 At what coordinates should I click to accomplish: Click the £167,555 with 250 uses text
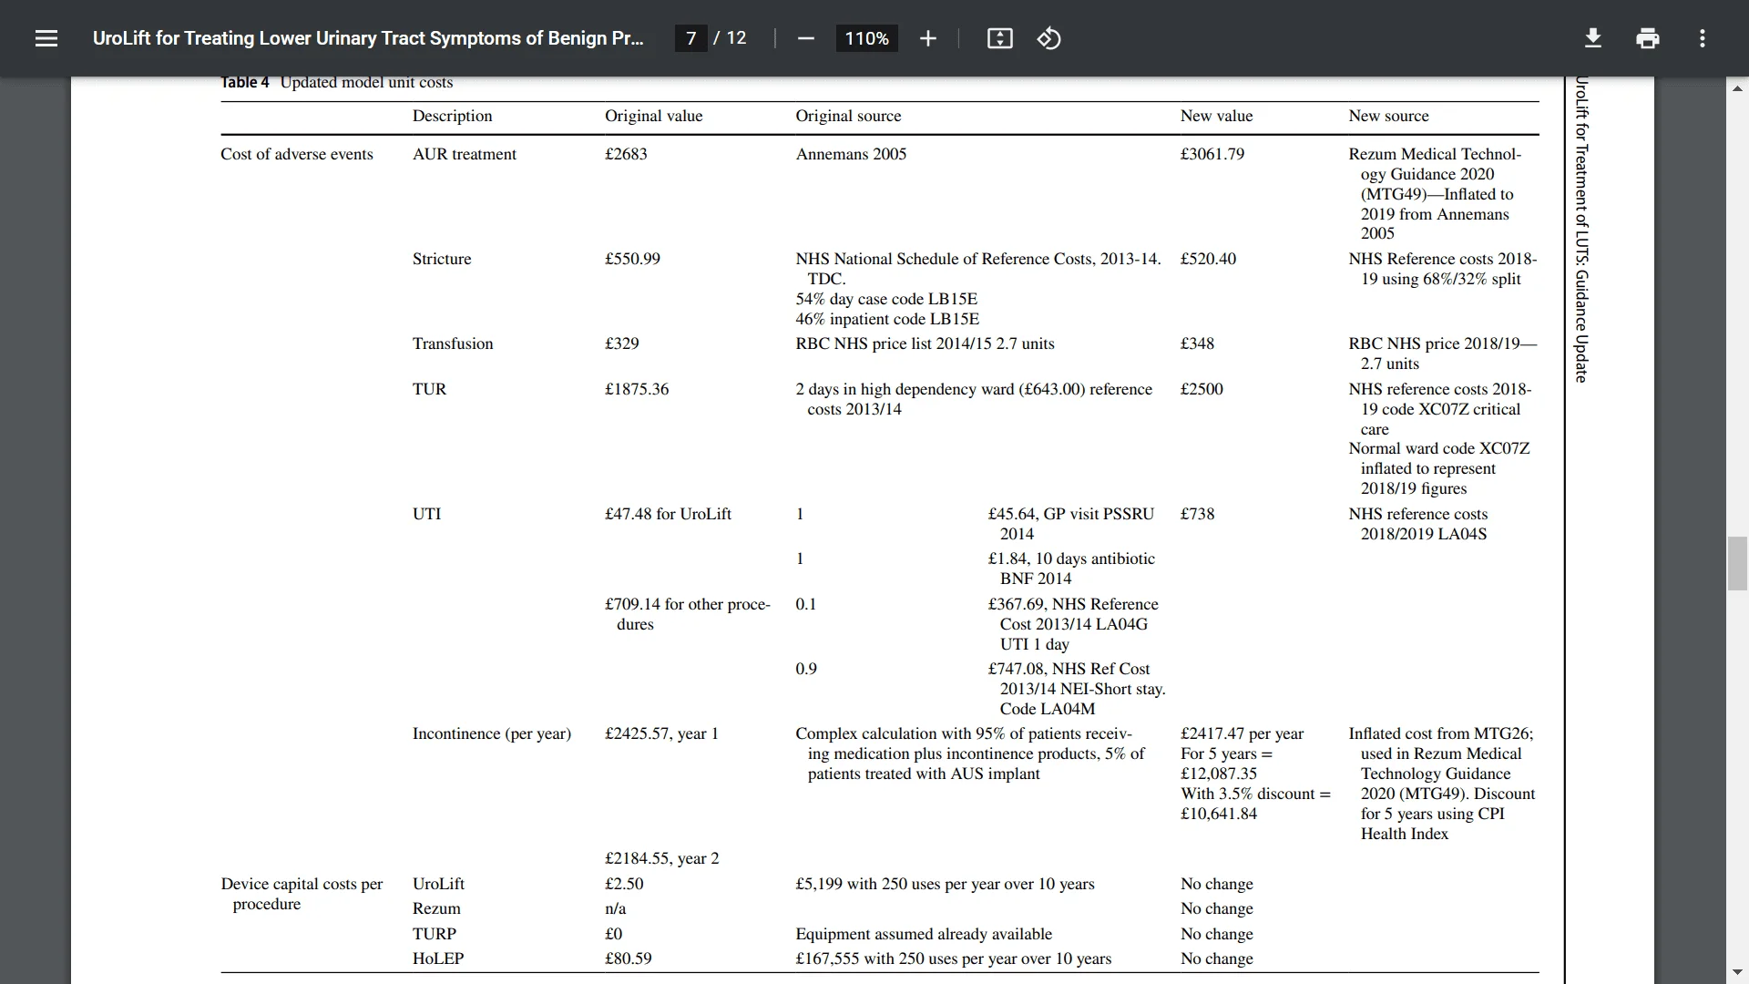(x=953, y=958)
